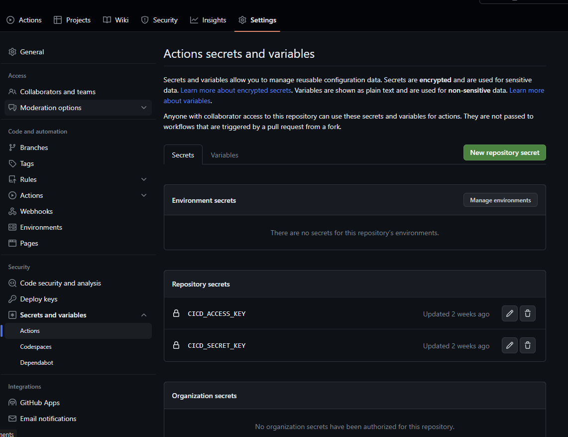
Task: Edit the CICD_ACCESS_KEY secret pencil icon
Action: (x=509, y=313)
